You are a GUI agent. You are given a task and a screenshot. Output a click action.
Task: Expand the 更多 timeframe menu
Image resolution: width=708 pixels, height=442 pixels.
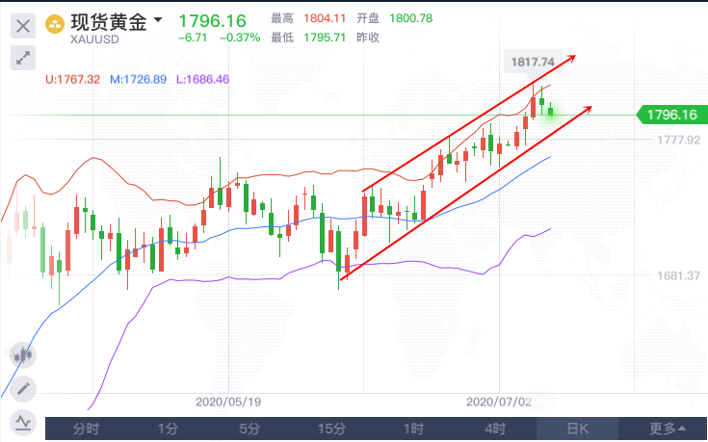point(668,429)
